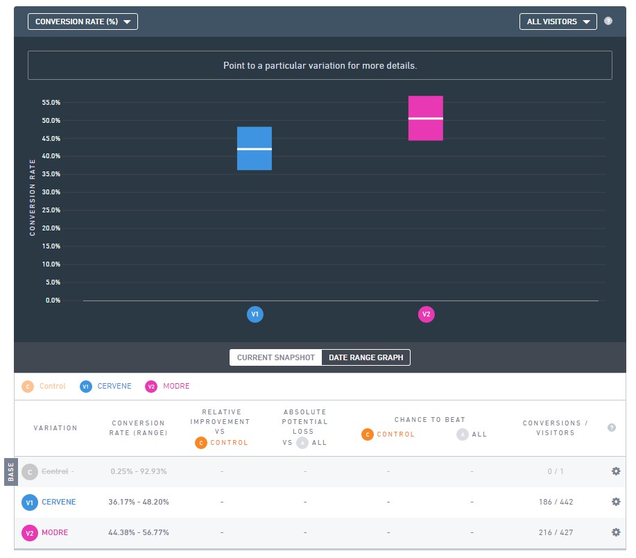Image resolution: width=636 pixels, height=558 pixels.
Task: Open settings gear for MODRE row
Action: (x=615, y=532)
